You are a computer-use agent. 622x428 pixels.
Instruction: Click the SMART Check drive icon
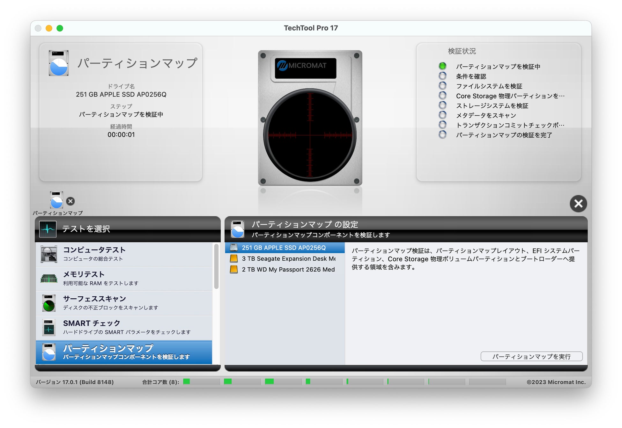coord(49,327)
